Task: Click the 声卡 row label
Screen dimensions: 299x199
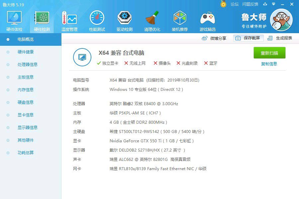Action: point(77,160)
